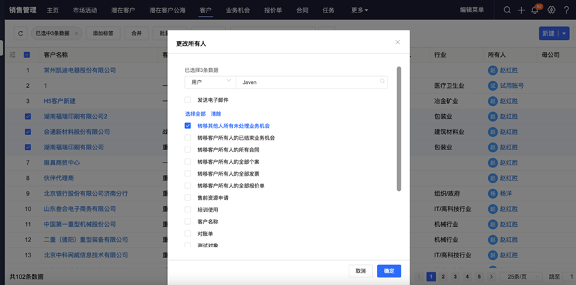Open the 潜在客户 navigation tab
This screenshot has width=576, height=285.
click(122, 10)
